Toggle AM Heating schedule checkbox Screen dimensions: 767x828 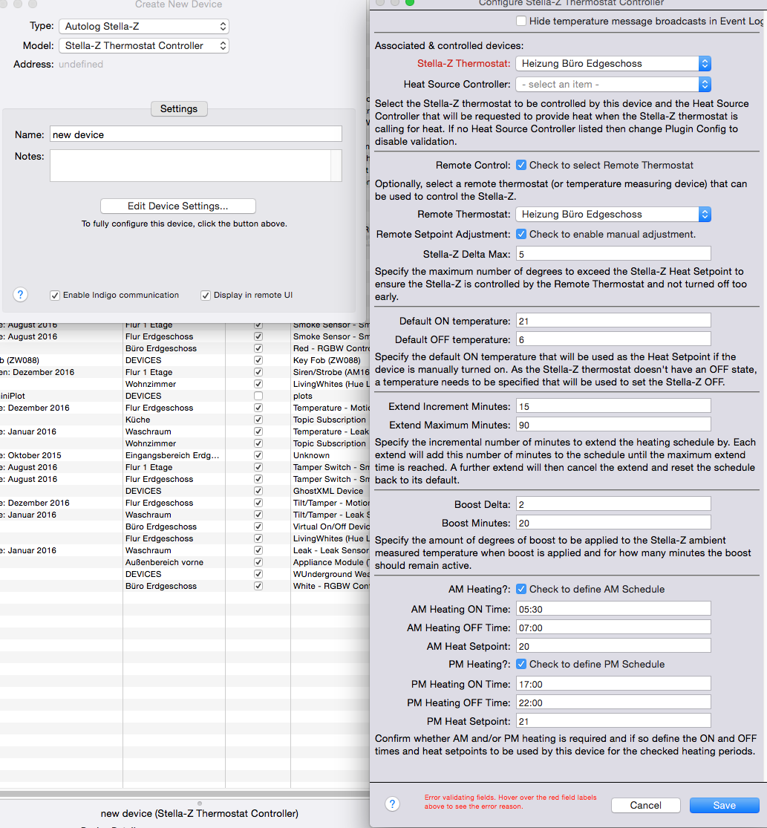click(521, 589)
